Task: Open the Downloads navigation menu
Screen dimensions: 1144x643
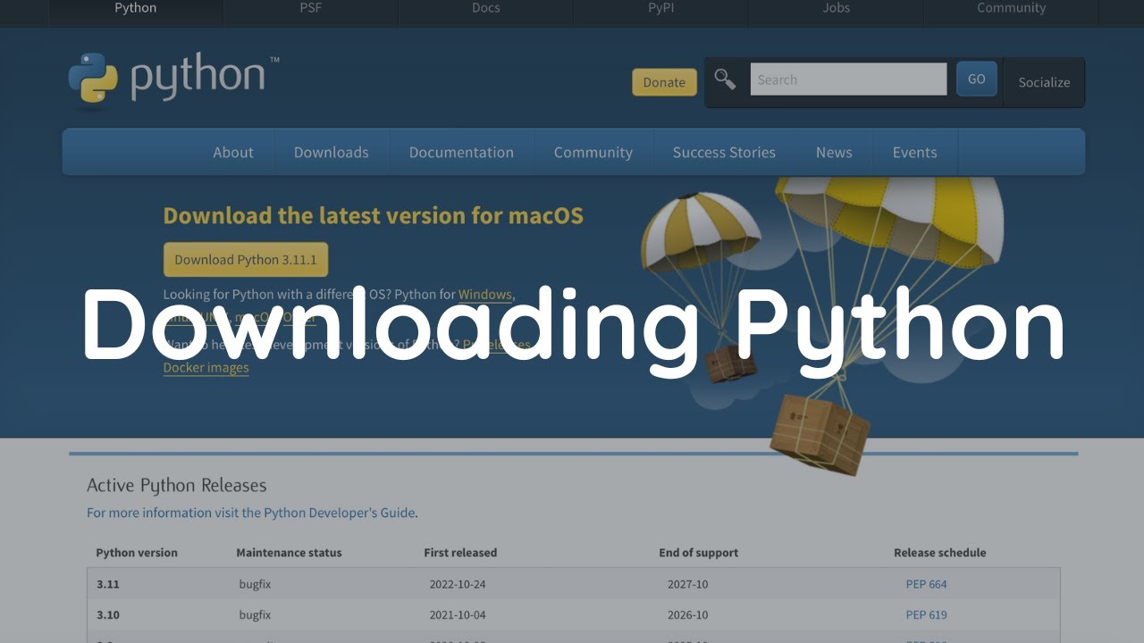Action: pyautogui.click(x=332, y=153)
